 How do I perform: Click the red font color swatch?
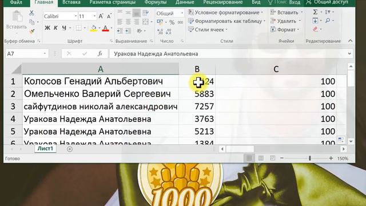[105, 28]
